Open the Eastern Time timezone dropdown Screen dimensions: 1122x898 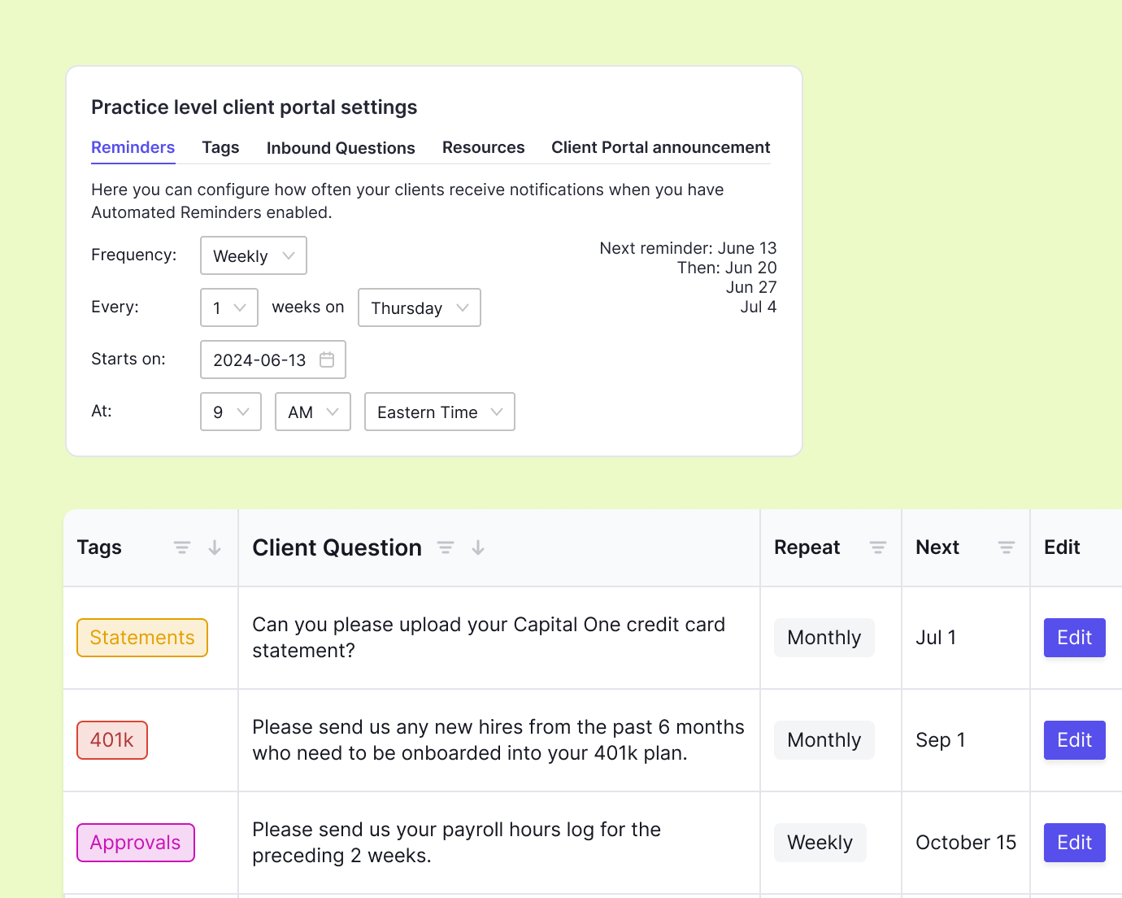pyautogui.click(x=439, y=412)
